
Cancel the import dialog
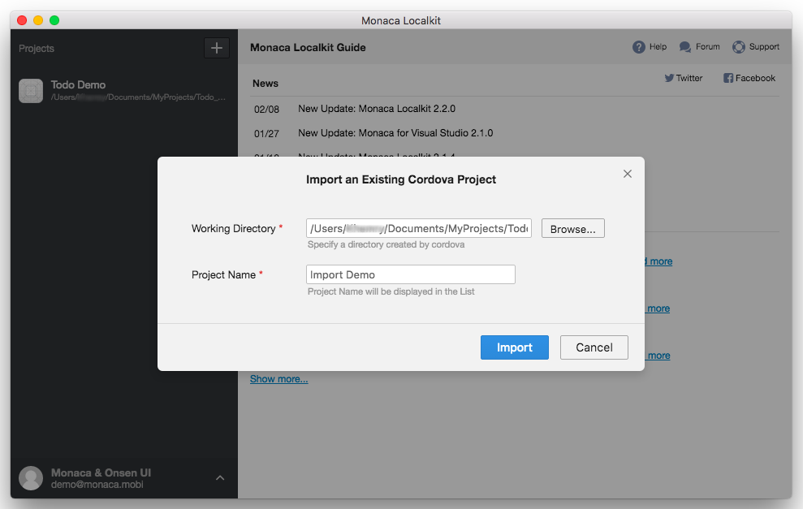(594, 347)
